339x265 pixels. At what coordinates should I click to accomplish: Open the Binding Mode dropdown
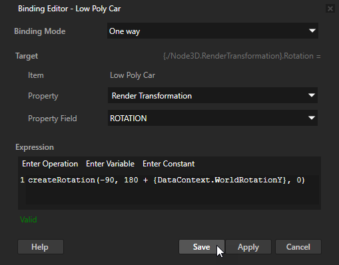click(212, 31)
